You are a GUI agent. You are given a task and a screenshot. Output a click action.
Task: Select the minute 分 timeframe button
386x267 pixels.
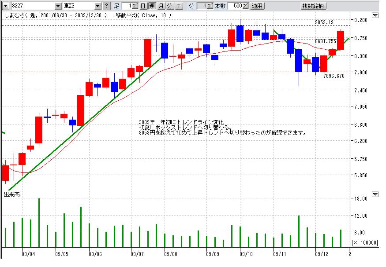pyautogui.click(x=169, y=6)
